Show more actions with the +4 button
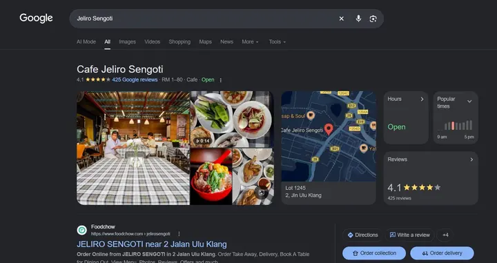The image size is (497, 263). [445, 235]
